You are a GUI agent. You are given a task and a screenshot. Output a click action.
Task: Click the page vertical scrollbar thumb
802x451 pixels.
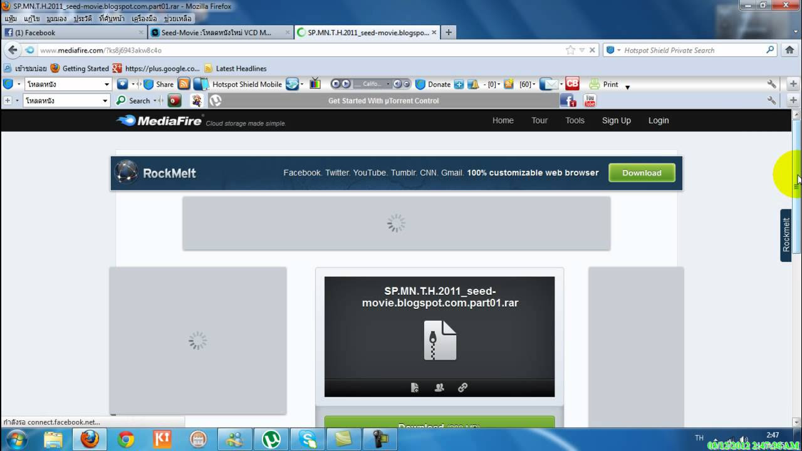[797, 186]
